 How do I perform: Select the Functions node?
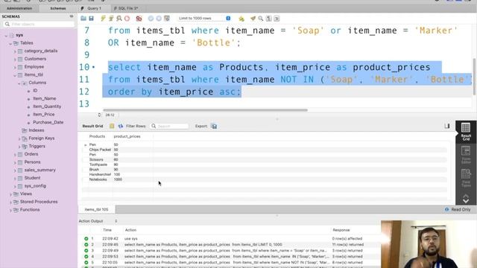(x=30, y=210)
